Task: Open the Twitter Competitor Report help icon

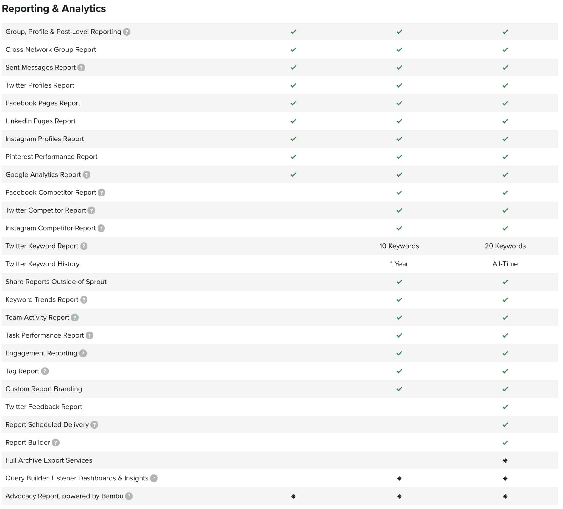Action: tap(91, 210)
